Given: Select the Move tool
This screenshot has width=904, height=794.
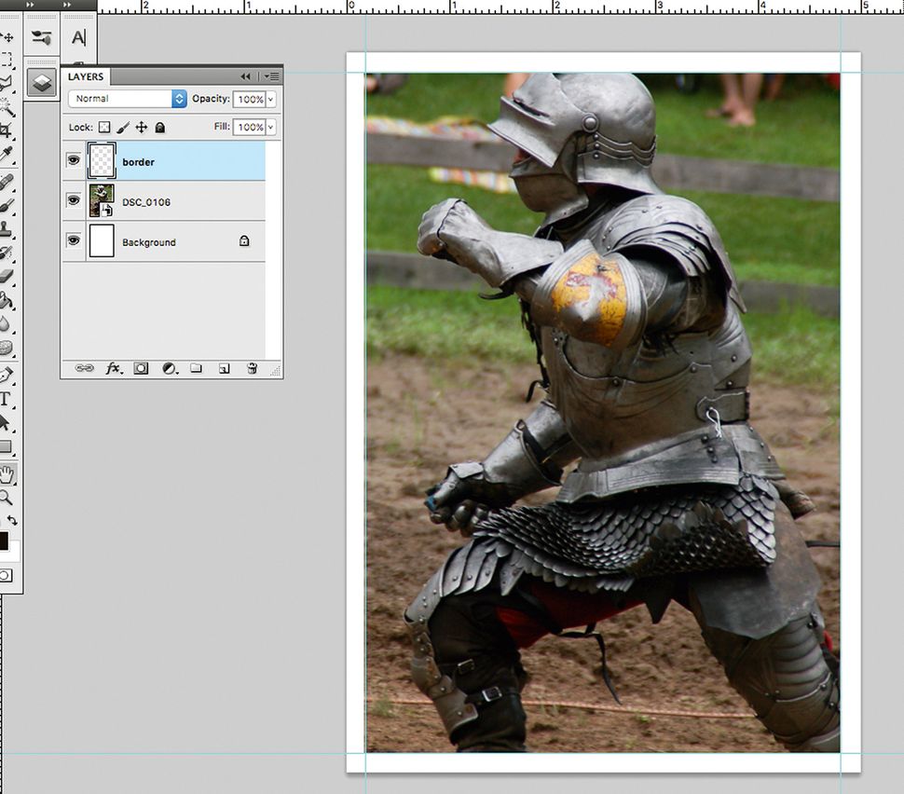Looking at the screenshot, I should 8,37.
